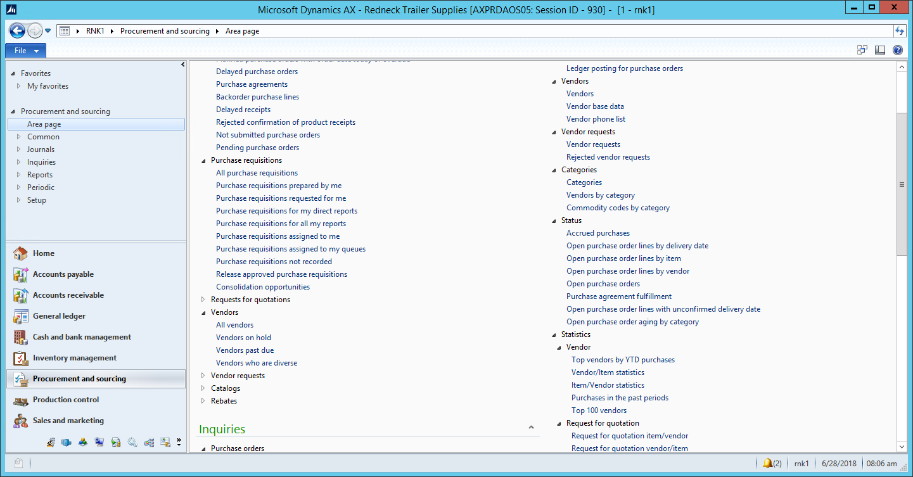913x477 pixels.
Task: Open the All vendors list
Action: click(234, 325)
